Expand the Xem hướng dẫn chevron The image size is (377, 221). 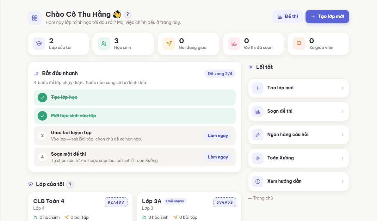[x=343, y=182]
